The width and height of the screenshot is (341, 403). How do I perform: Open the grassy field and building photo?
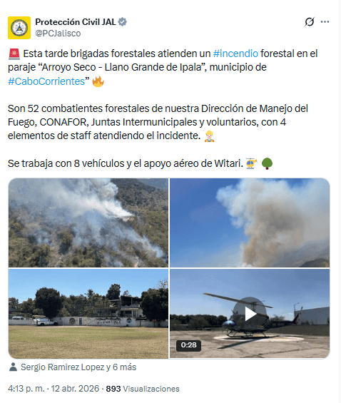88,314
